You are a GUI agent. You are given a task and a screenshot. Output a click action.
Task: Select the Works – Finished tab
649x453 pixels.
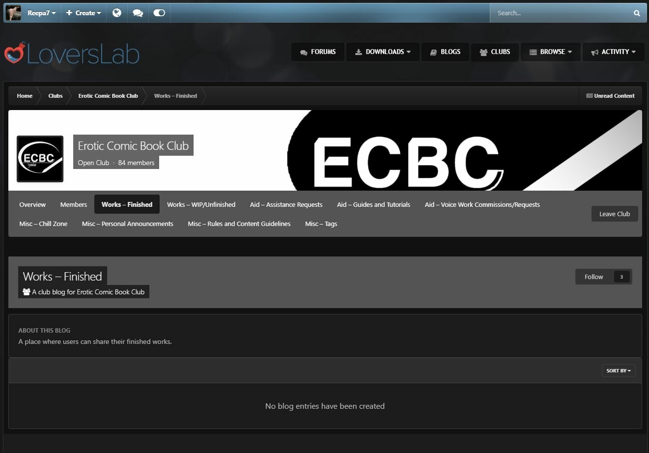[127, 204]
